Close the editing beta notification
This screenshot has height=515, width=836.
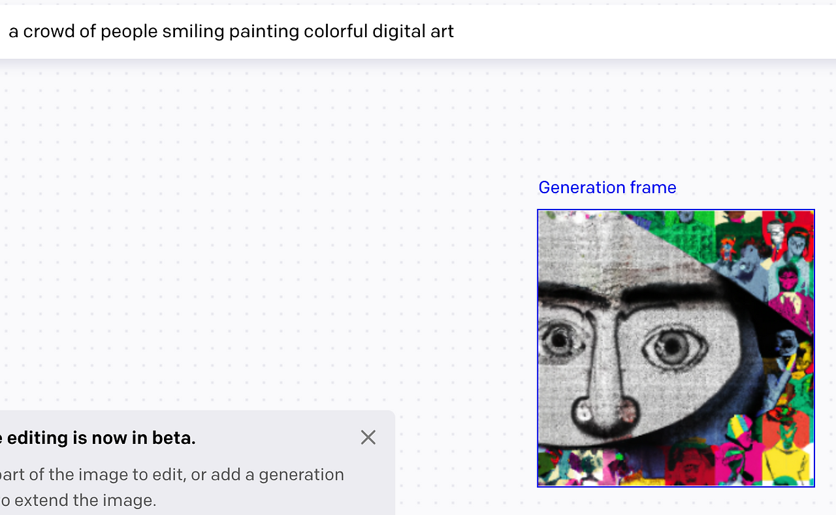click(368, 437)
